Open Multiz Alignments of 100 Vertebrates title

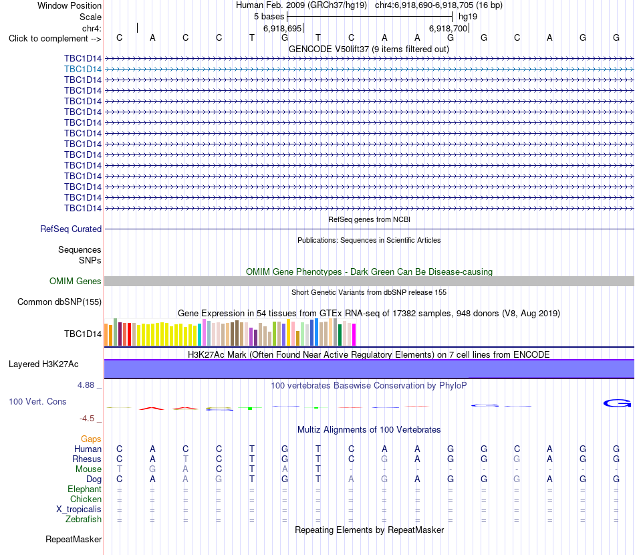click(369, 429)
